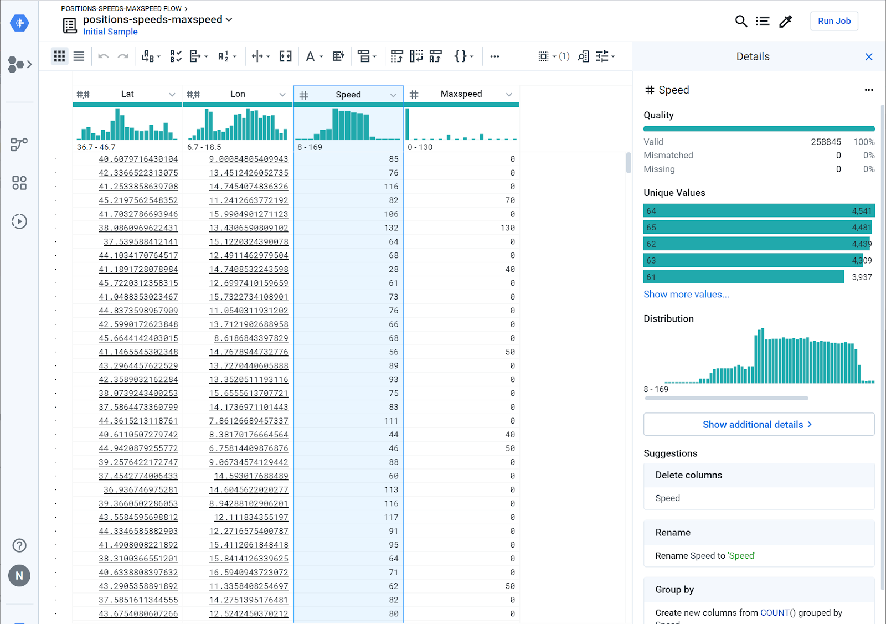886x624 pixels.
Task: Switch to column list view
Action: tap(79, 56)
